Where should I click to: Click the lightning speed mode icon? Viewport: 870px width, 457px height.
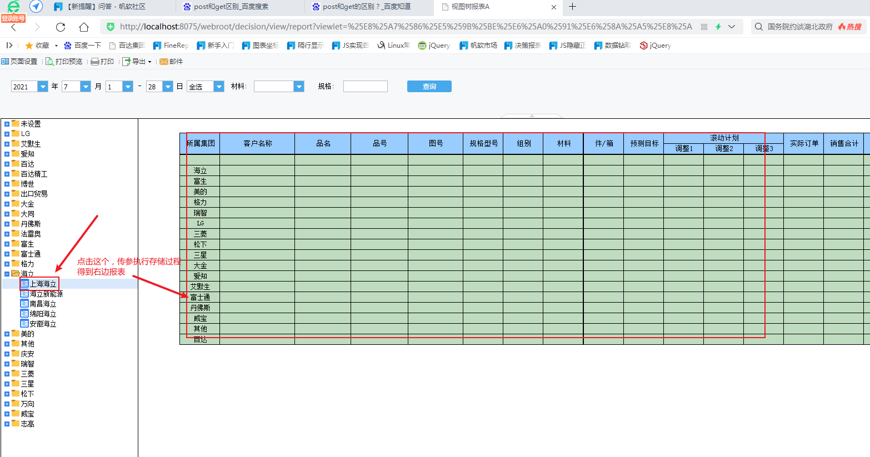tap(718, 27)
